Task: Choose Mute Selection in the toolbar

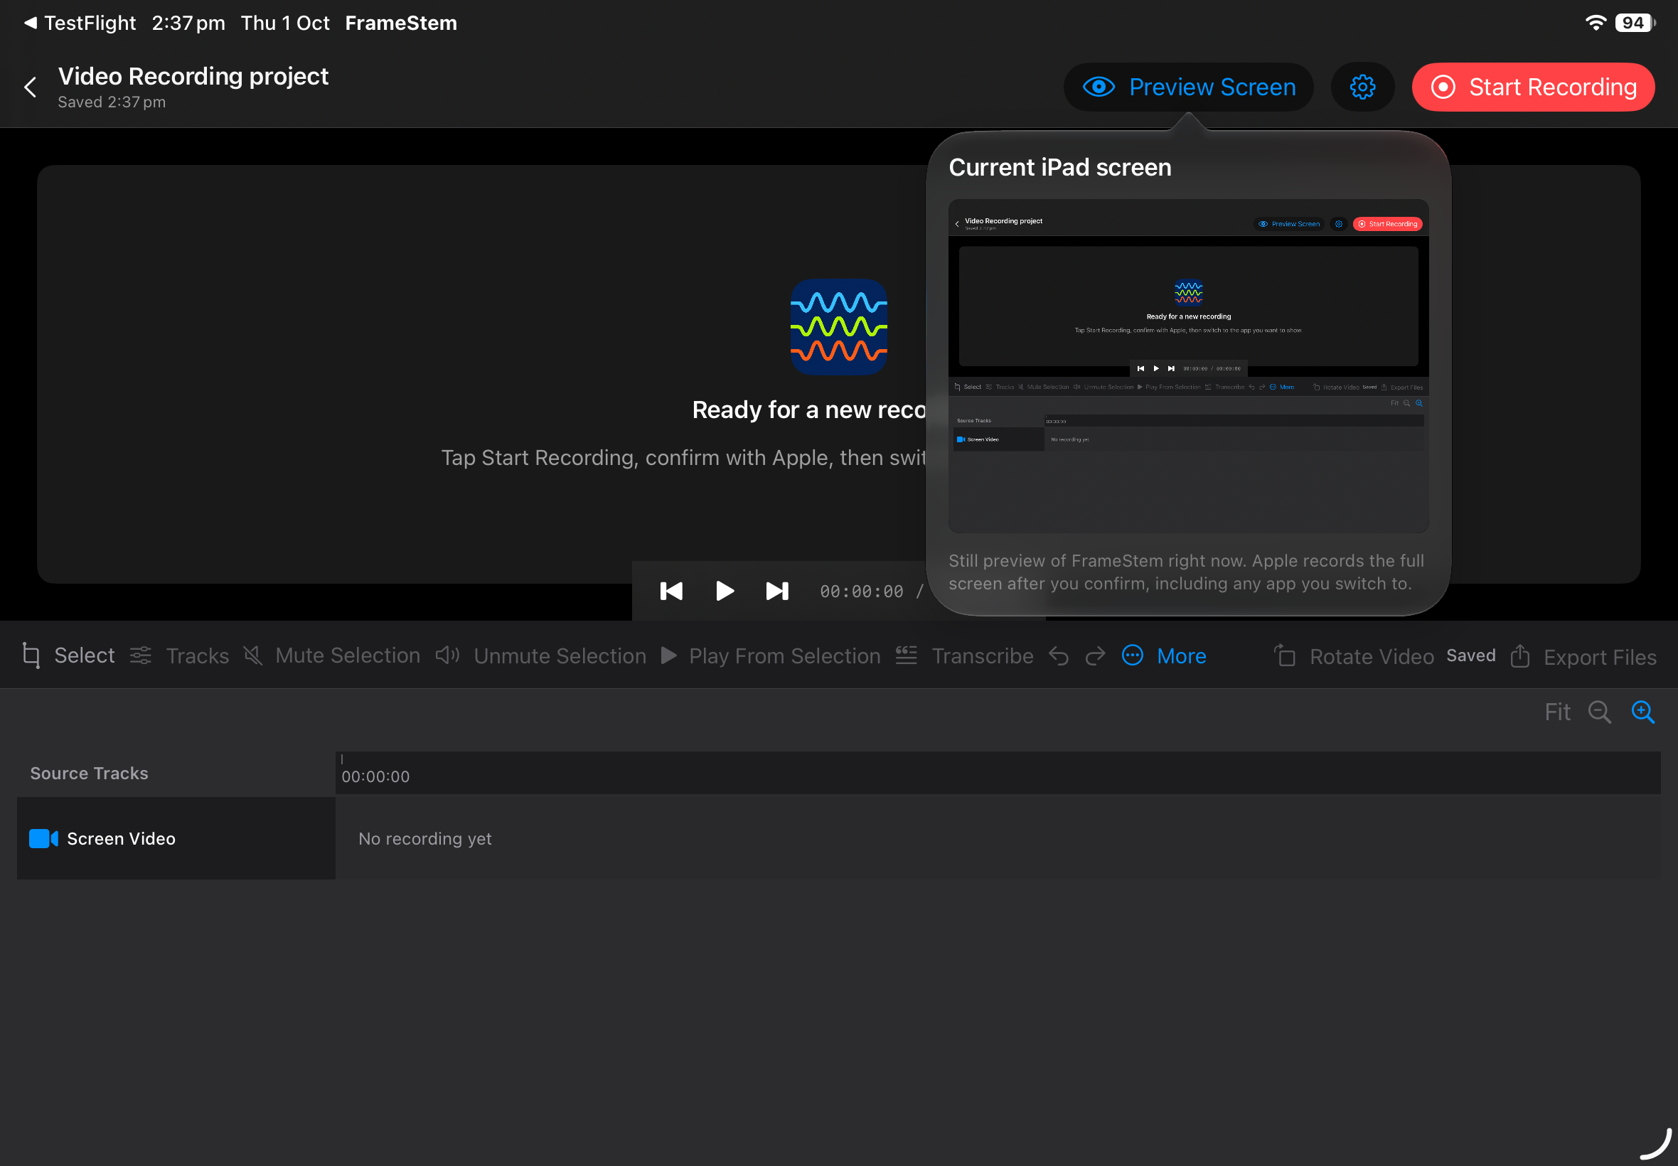Action: click(331, 656)
